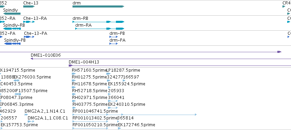The height and width of the screenshot is (130, 291).
Task: Select the DME1-004H13 clone label
Action: click(84, 62)
